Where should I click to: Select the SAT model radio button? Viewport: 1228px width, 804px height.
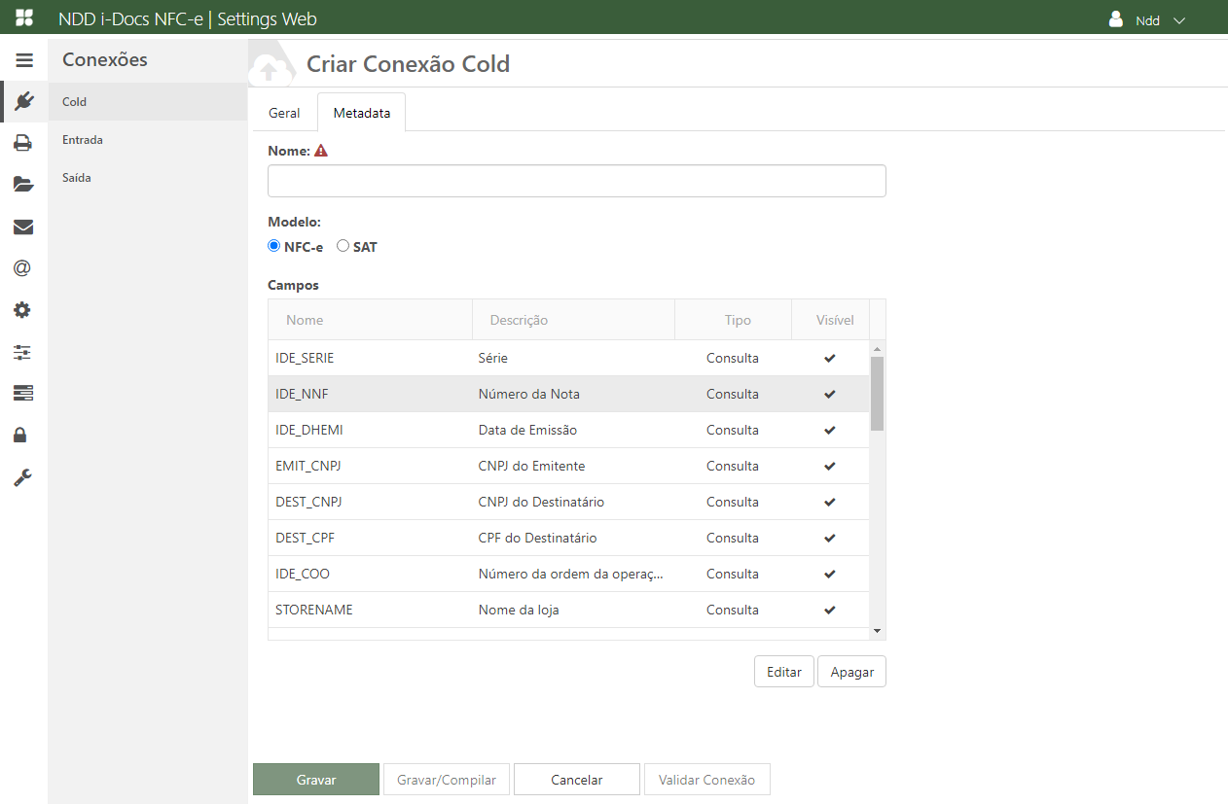[343, 246]
